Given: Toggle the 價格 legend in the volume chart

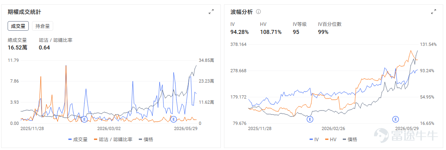Looking at the screenshot, I should (x=146, y=140).
